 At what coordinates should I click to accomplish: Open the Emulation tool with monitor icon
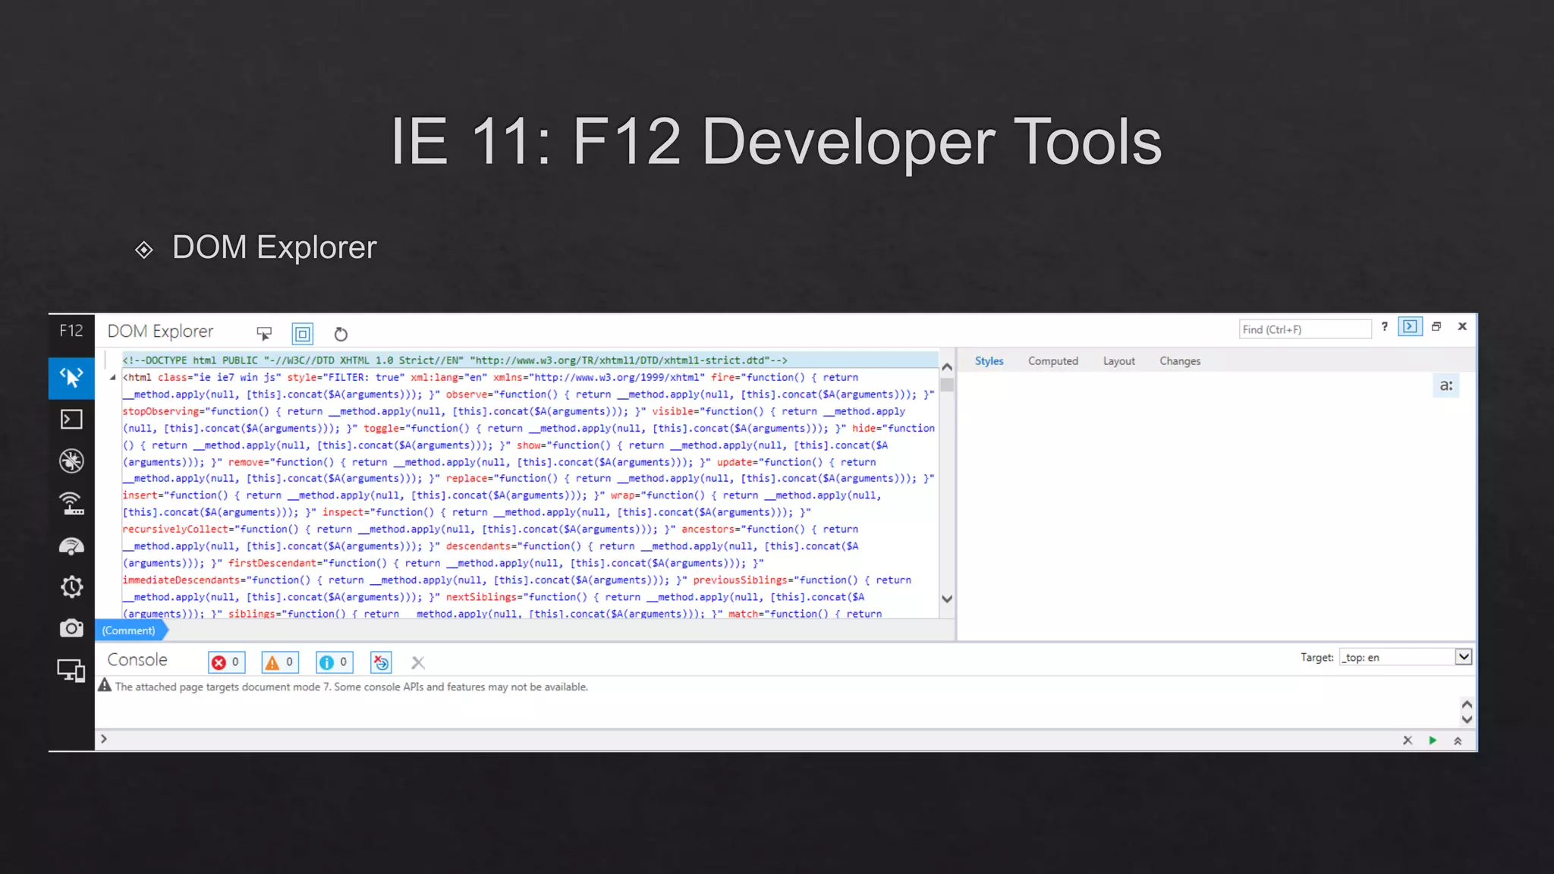[x=71, y=671]
